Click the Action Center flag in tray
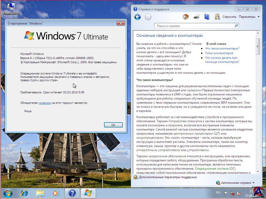 coord(226,193)
